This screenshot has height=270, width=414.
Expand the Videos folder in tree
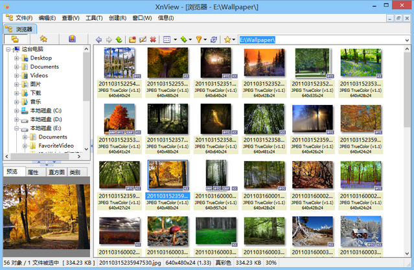click(x=17, y=75)
